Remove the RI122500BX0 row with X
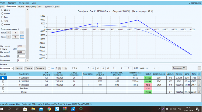The image size is (202, 112). [199, 78]
